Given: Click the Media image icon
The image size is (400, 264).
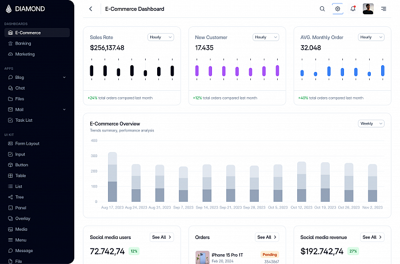Looking at the screenshot, I should [x=10, y=229].
